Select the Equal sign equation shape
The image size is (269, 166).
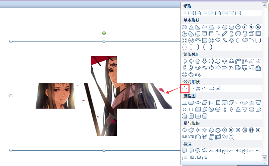[x=211, y=89]
